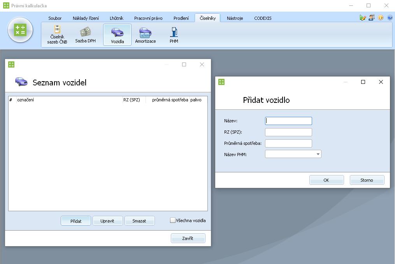The width and height of the screenshot is (395, 264).
Task: Confirm with OK in Přidat vozidlo
Action: [x=327, y=180]
